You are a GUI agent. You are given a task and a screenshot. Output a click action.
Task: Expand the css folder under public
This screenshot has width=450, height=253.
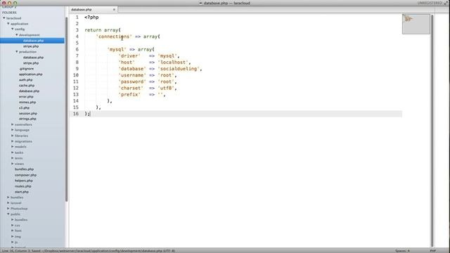13,225
